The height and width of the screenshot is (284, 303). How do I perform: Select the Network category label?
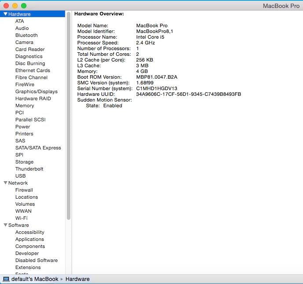click(x=18, y=183)
